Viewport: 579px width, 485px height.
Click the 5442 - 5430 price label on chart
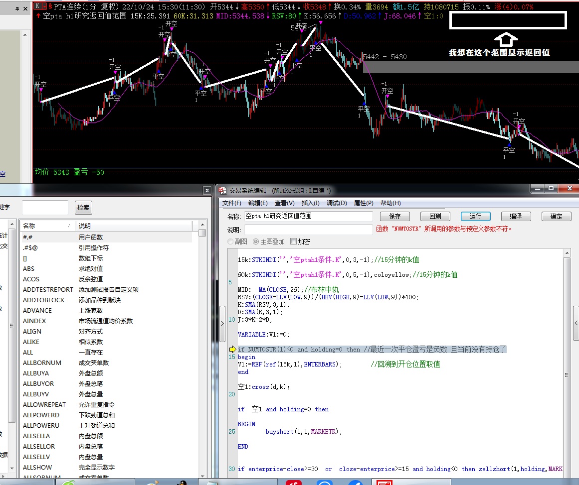(x=385, y=57)
